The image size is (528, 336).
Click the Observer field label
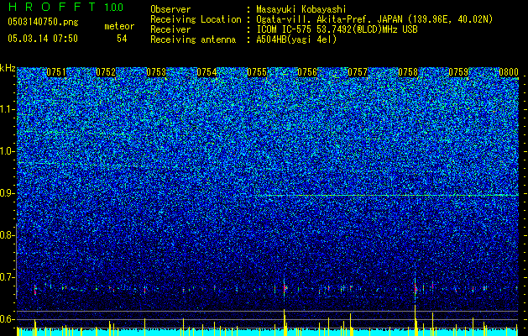[170, 9]
